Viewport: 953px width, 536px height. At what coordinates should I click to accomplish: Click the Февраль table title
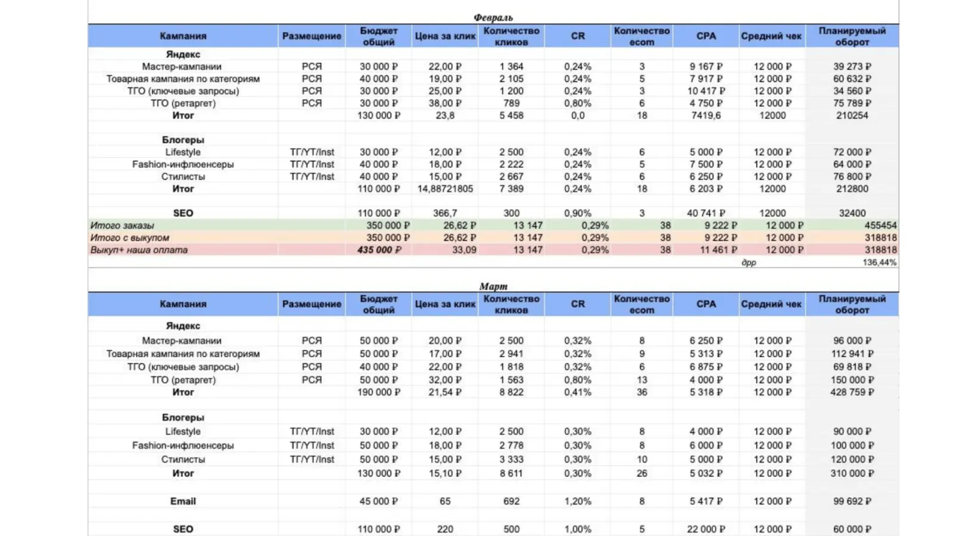click(493, 18)
